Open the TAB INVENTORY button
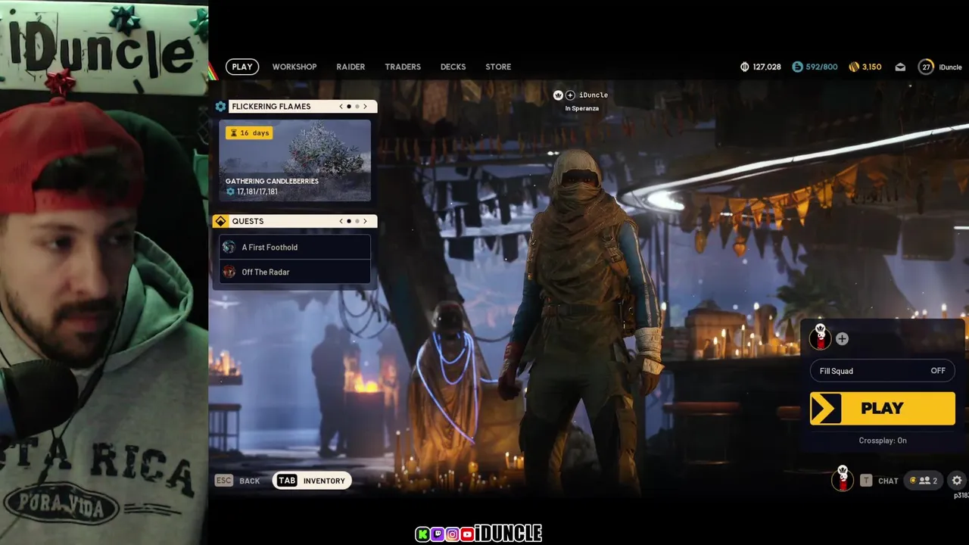Viewport: 969px width, 545px height. coord(312,481)
